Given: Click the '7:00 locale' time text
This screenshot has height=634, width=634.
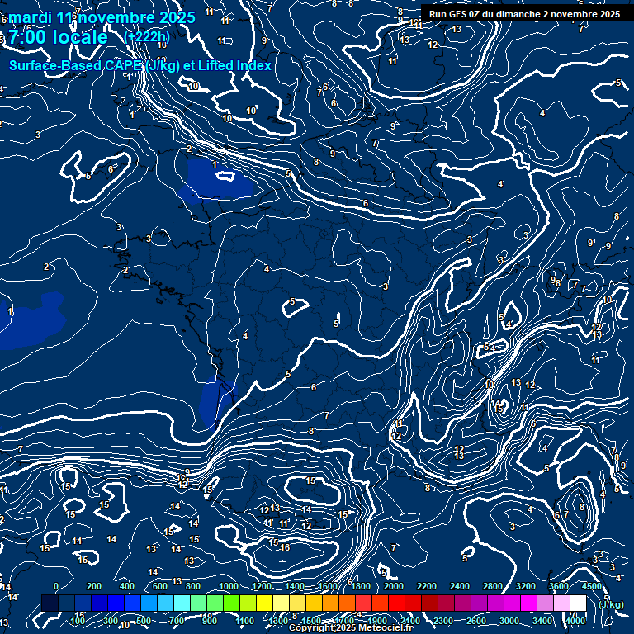Looking at the screenshot, I should coord(58,37).
